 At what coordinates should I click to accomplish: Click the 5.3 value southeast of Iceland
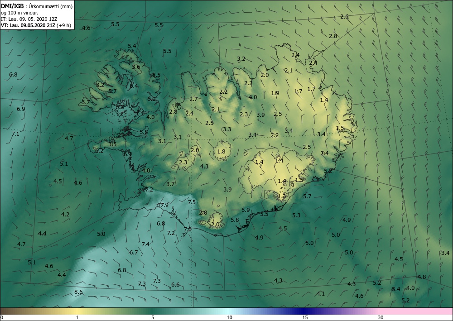click(x=296, y=215)
